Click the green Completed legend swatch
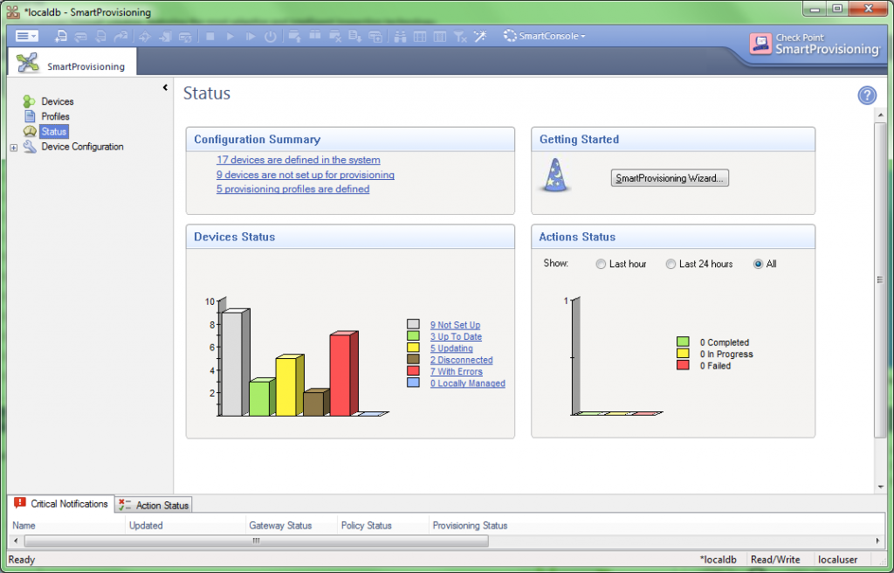This screenshot has height=573, width=894. [x=683, y=342]
